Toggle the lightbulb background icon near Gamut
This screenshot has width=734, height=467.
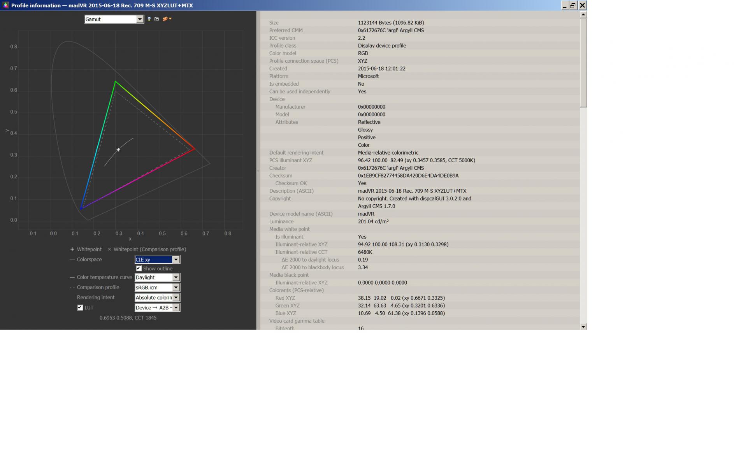[x=149, y=19]
